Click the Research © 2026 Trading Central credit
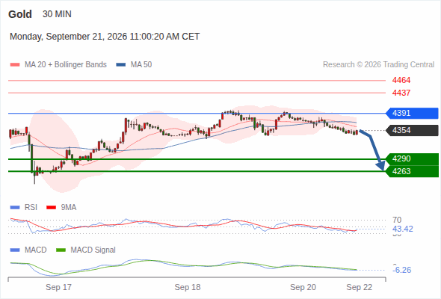This screenshot has height=299, width=441. (x=378, y=65)
